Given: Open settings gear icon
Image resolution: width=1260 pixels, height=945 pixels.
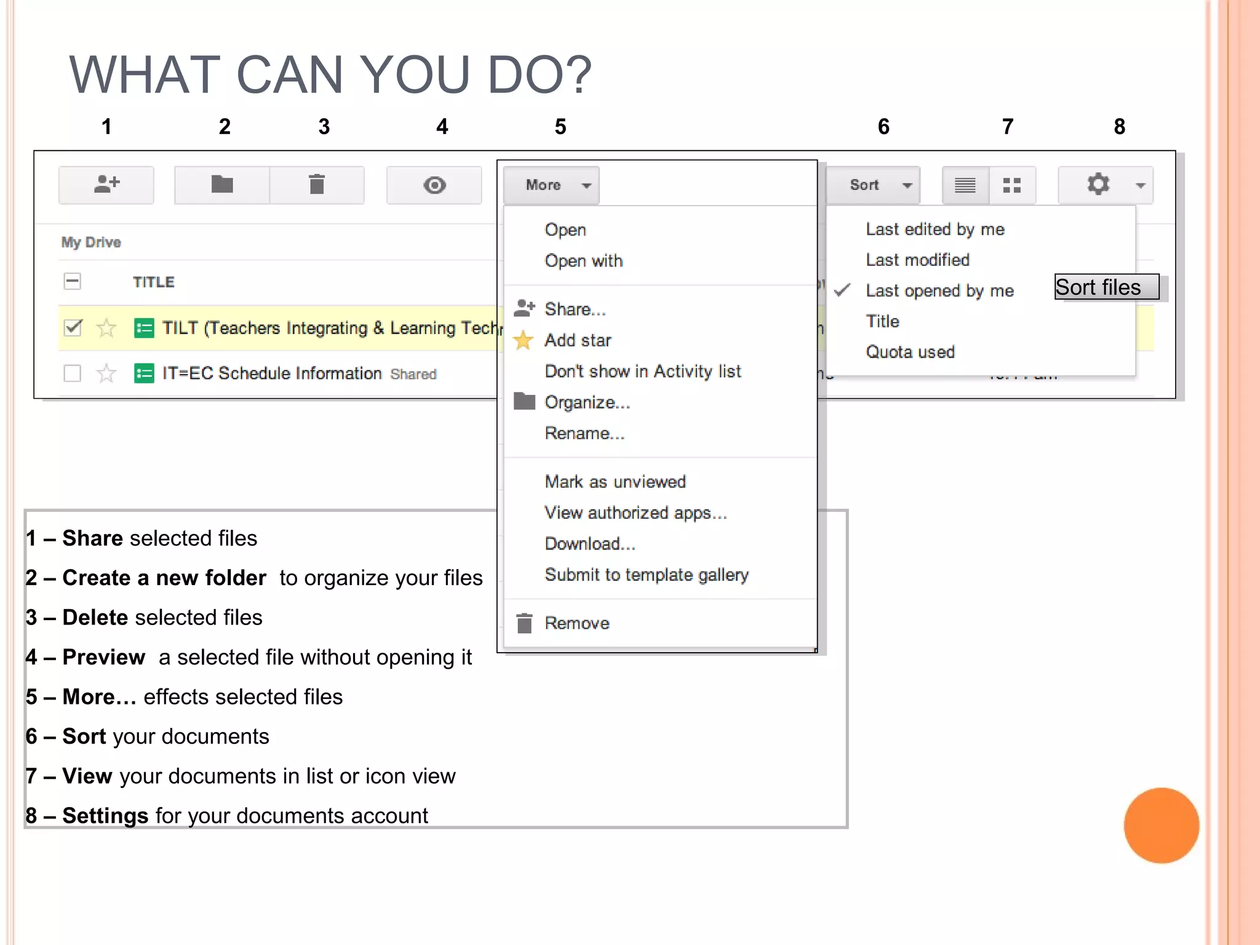Looking at the screenshot, I should (x=1098, y=184).
